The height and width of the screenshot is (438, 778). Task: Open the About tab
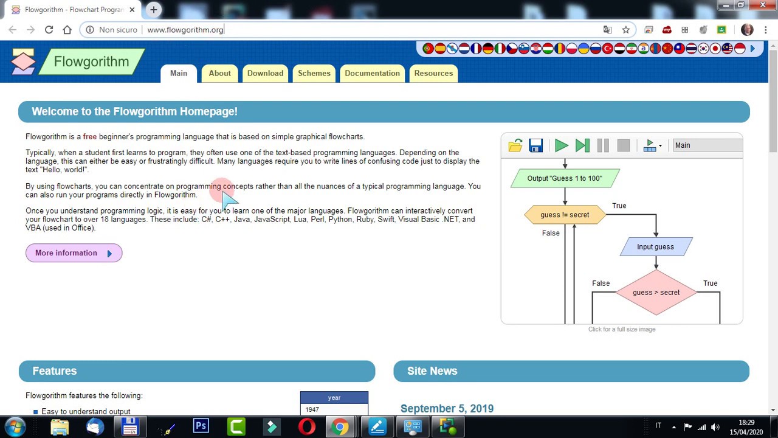click(220, 73)
